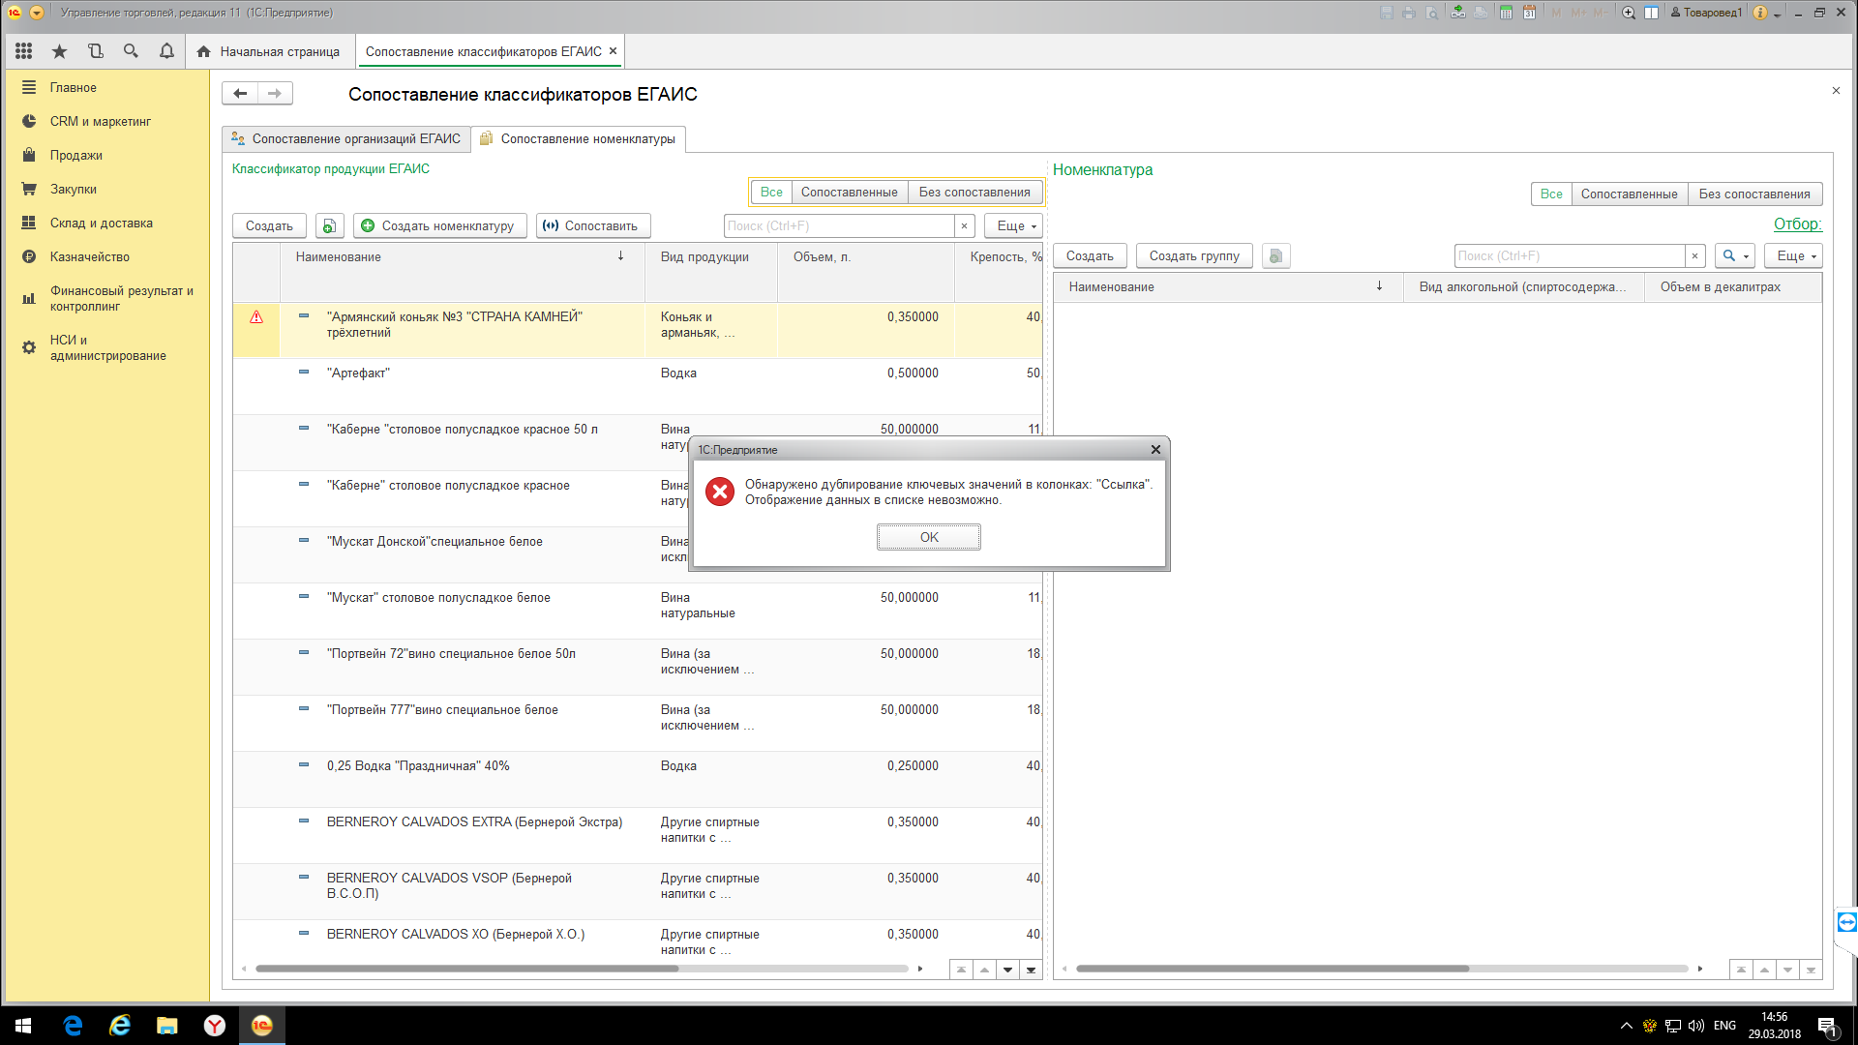
Task: Switch to Сопоставление номенклатуры tab
Action: tap(579, 139)
